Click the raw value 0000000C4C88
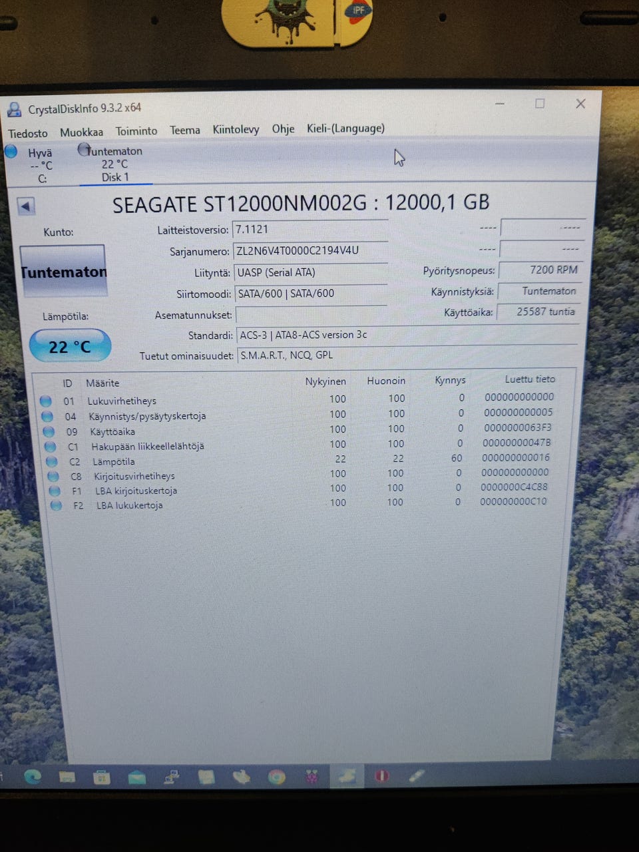This screenshot has height=852, width=639. point(515,487)
